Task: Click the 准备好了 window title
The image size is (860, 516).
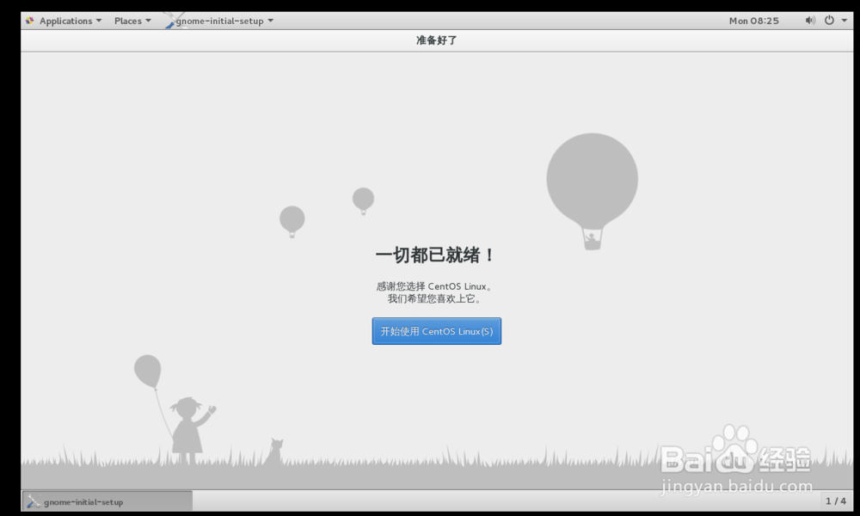Action: pyautogui.click(x=437, y=40)
